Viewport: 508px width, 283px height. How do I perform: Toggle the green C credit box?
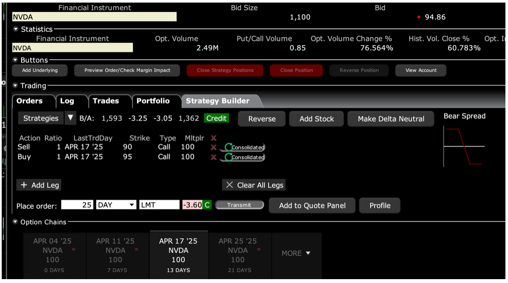tap(207, 205)
